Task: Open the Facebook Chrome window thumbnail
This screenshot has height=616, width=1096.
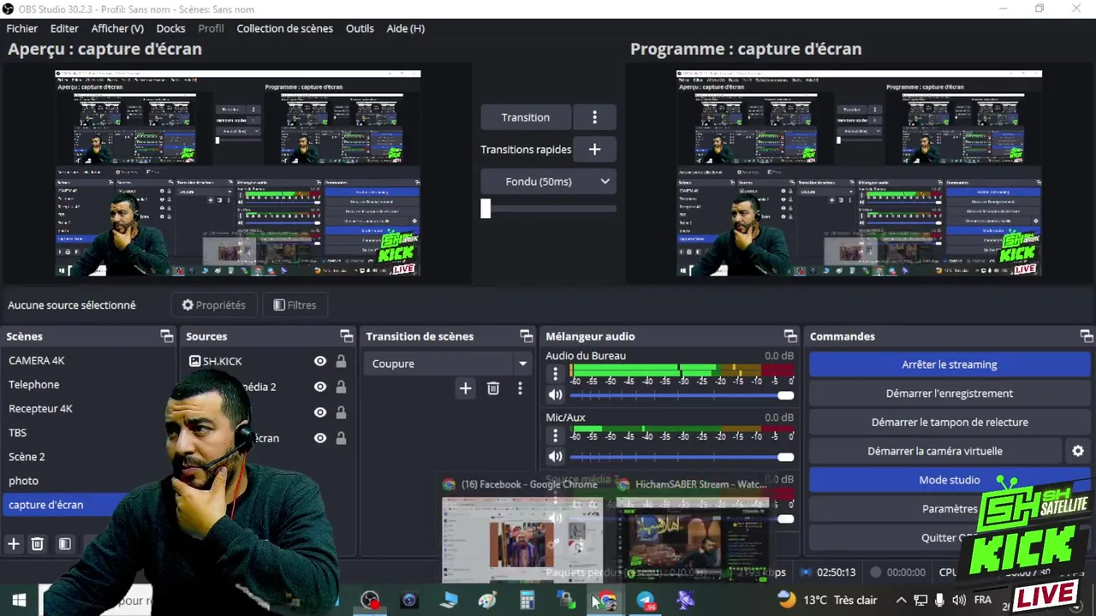Action: tap(522, 539)
